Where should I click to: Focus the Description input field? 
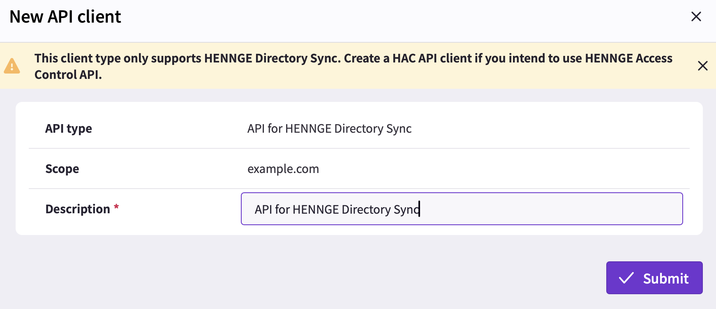462,209
